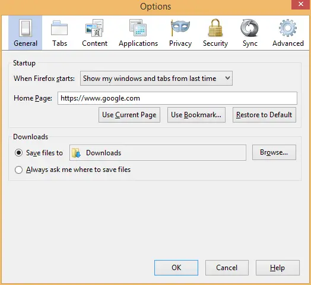Open the Advanced gear icon
Viewport: 311px width, 285px height.
coord(288,28)
